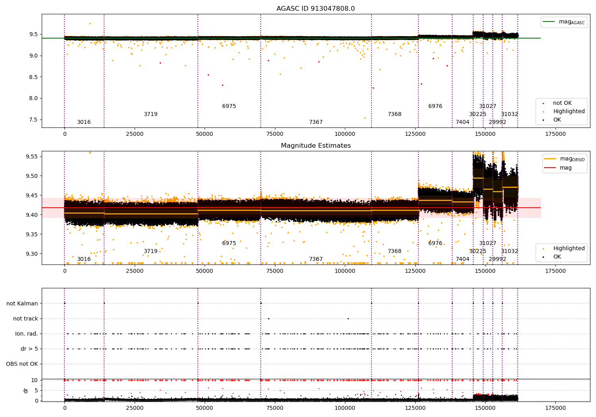Click the 9.55 y-tick of the middle plot
596x417 pixels.
pyautogui.click(x=31, y=157)
